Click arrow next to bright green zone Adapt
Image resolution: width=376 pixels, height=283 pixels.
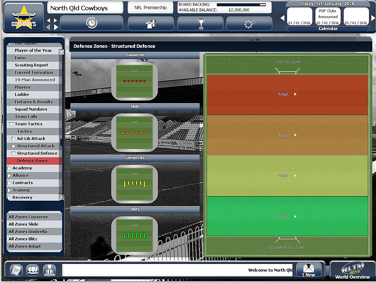coord(296,216)
